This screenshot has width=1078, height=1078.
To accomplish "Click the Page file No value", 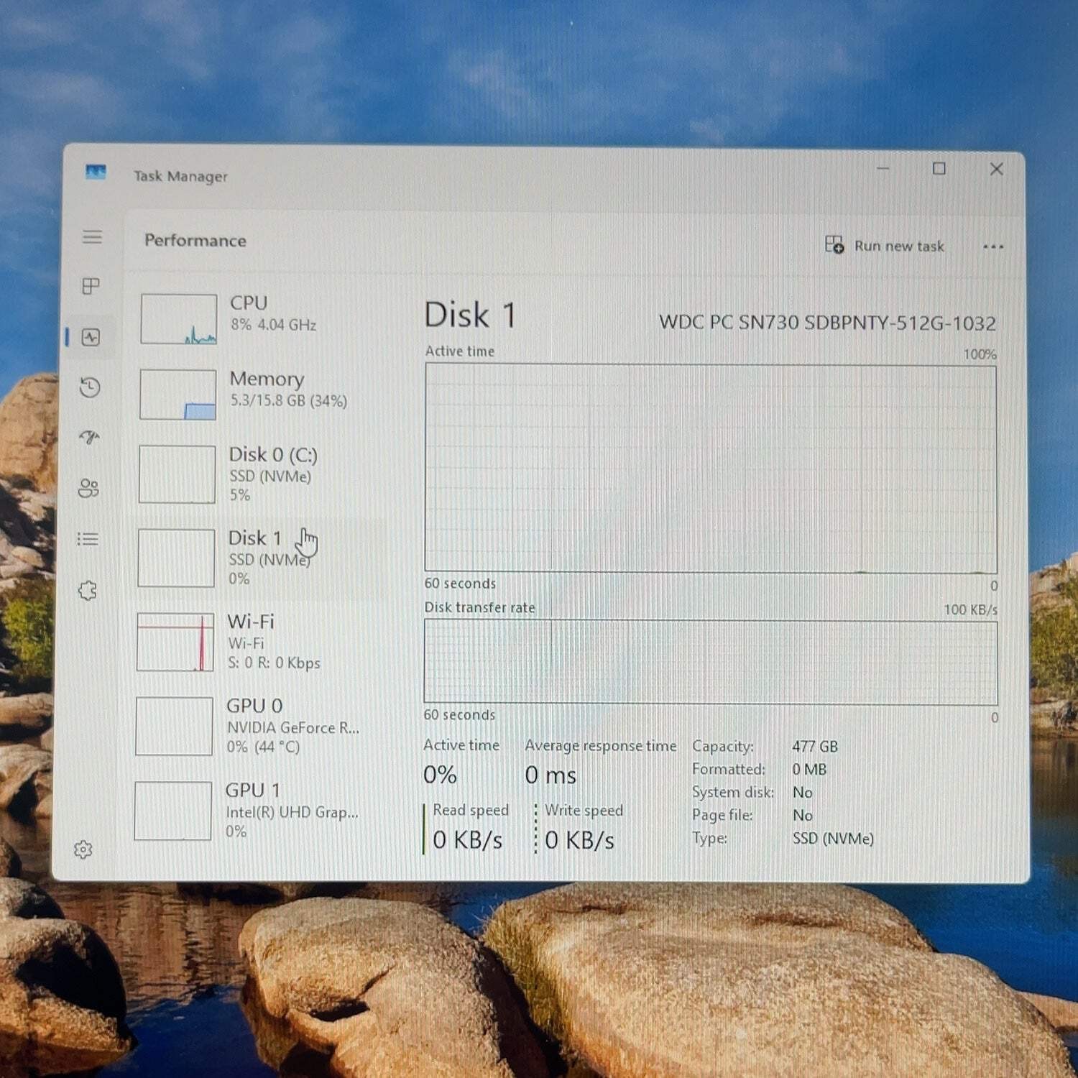I will (802, 815).
